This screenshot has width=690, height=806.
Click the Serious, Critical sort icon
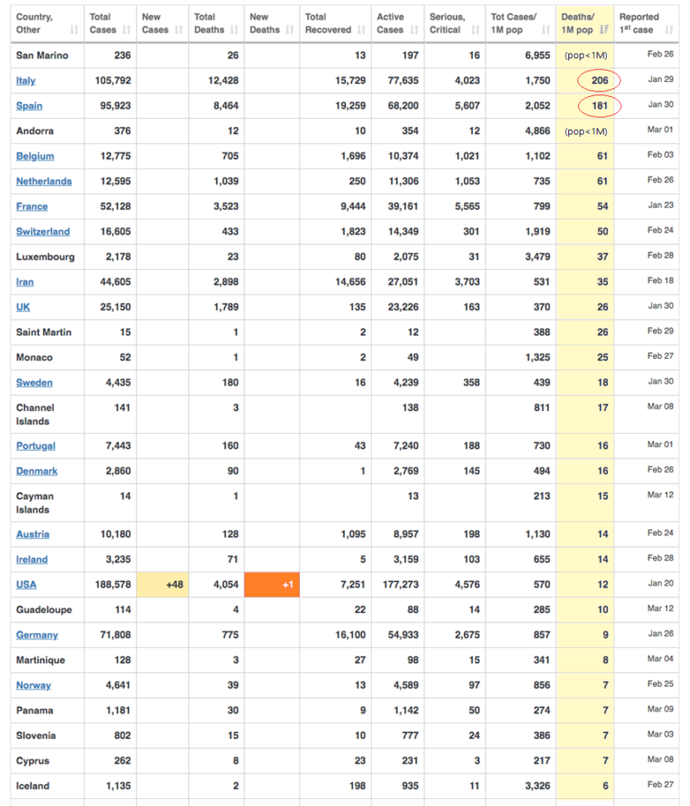474,30
